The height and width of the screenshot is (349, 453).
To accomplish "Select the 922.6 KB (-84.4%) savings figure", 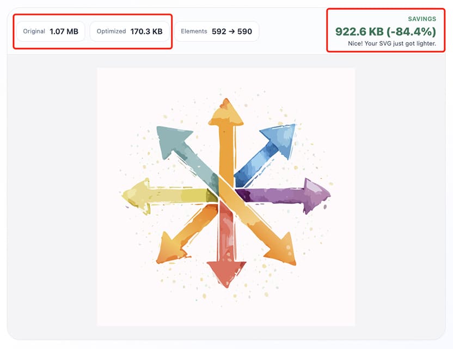I will 385,31.
